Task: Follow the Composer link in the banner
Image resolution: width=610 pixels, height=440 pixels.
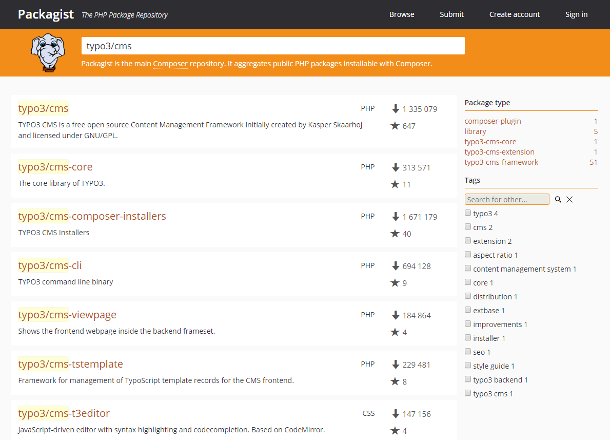Action: click(x=170, y=64)
